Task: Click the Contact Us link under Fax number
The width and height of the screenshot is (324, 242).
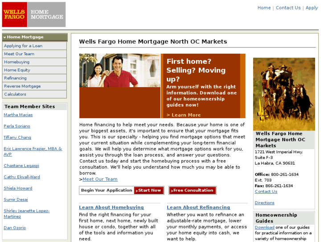Action: [266, 191]
